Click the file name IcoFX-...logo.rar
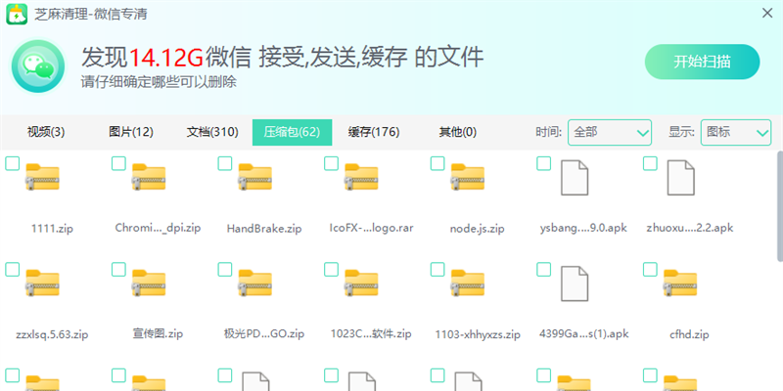This screenshot has height=391, width=783. tap(371, 229)
